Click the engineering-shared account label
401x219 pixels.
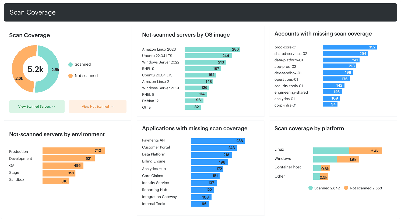(x=291, y=92)
